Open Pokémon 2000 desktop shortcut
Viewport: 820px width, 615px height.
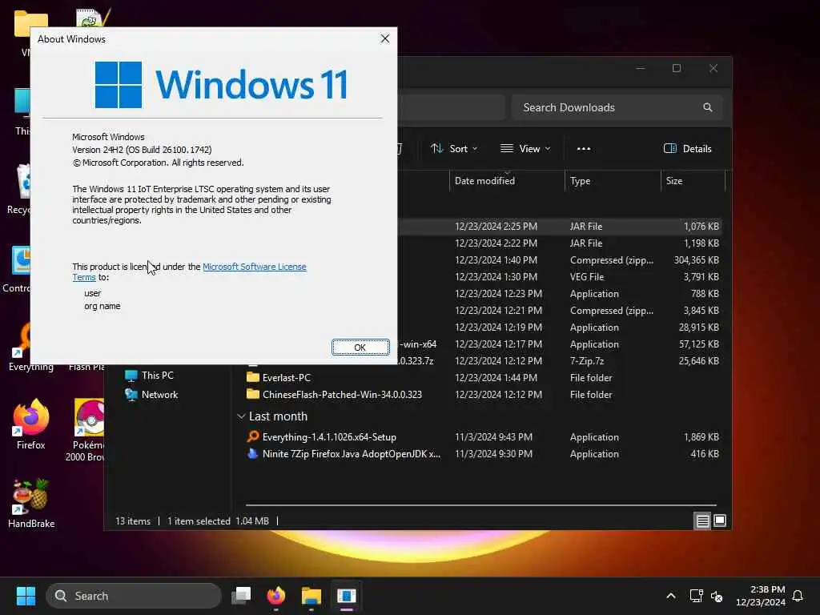[x=86, y=430]
